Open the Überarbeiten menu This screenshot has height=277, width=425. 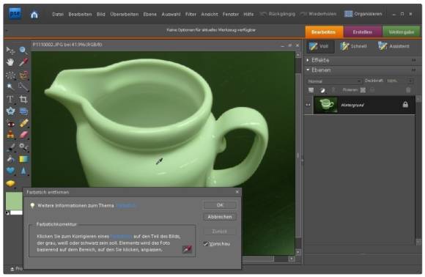[x=124, y=15]
